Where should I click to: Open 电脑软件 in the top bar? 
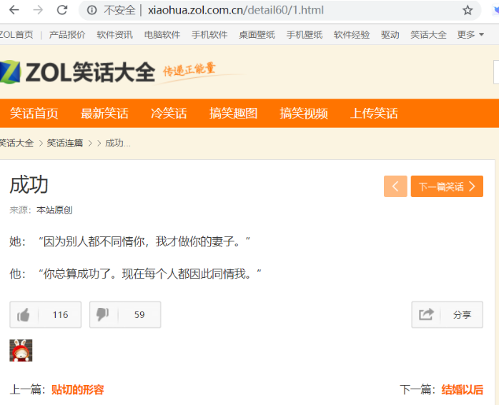click(162, 35)
